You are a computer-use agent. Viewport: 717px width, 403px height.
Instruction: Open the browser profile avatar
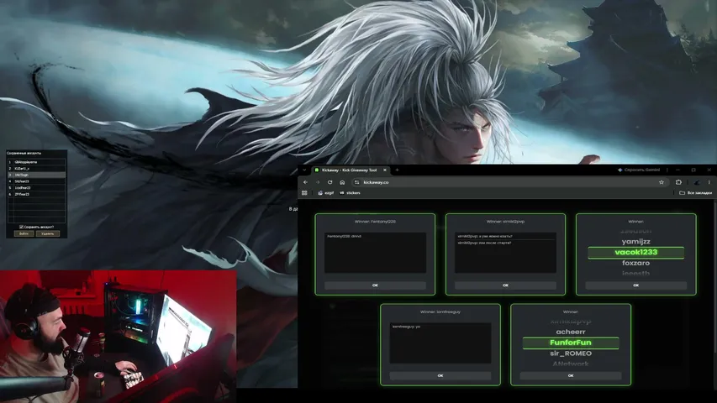click(x=697, y=182)
